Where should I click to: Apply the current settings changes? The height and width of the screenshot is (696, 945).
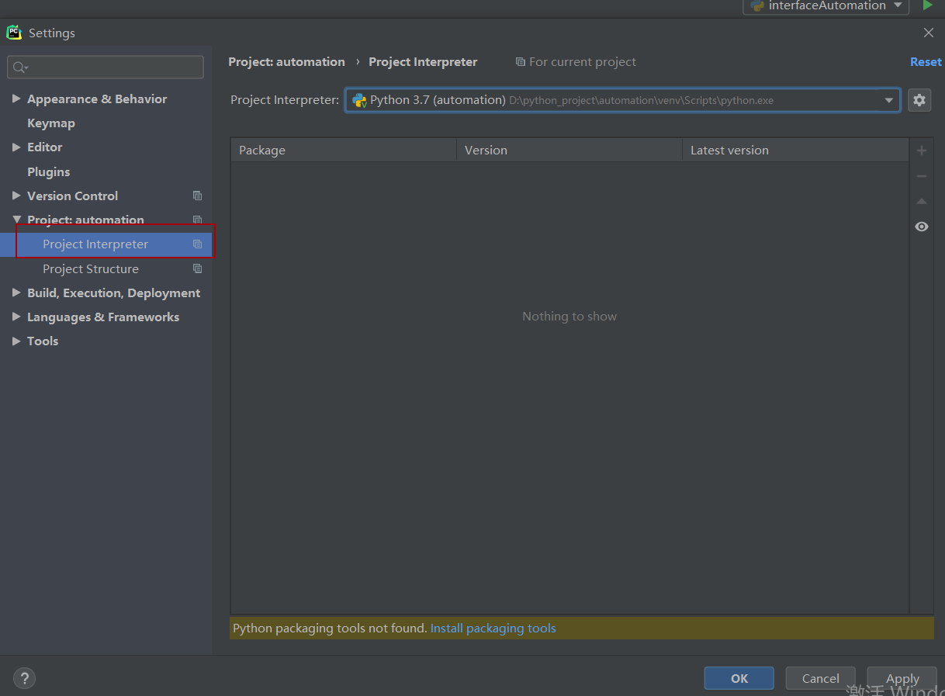point(902,678)
